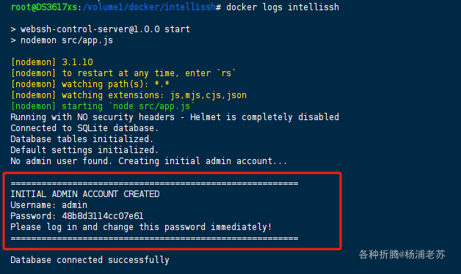Click the nodemon src/app.js line
Screen dimensions: 461x274
(62, 40)
